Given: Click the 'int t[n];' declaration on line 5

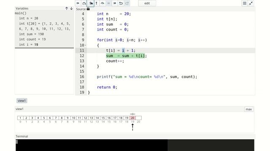Looking at the screenshot, I should (107, 19).
